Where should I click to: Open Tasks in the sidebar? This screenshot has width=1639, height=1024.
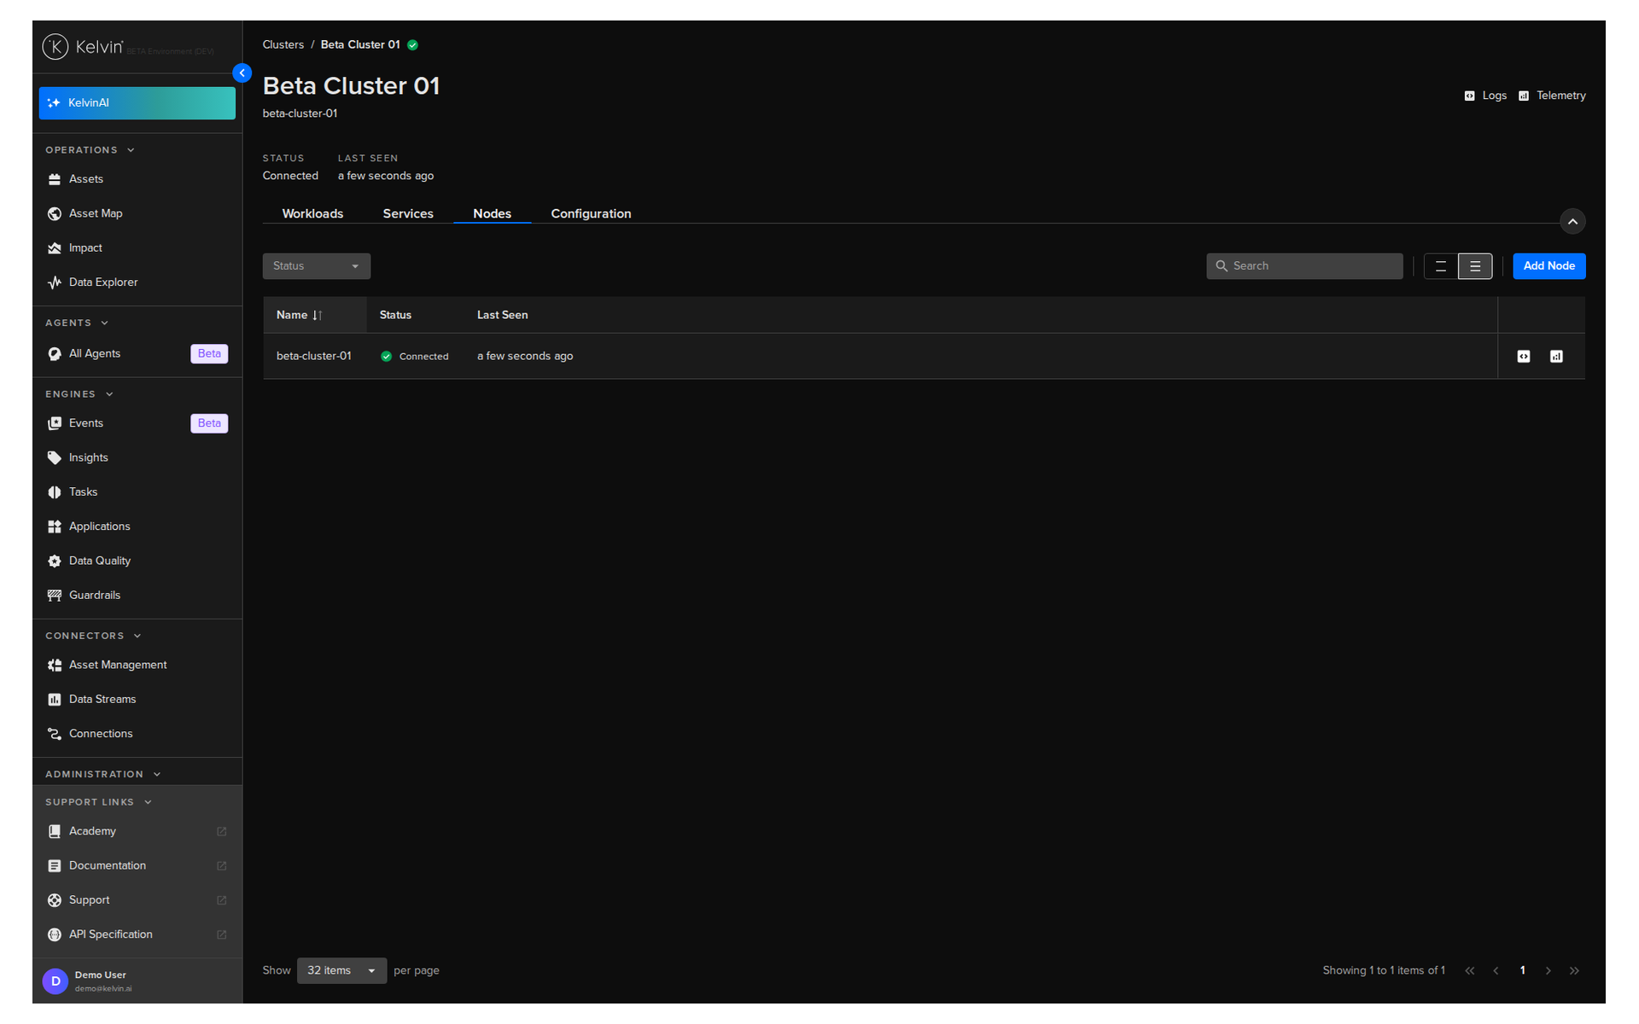(x=137, y=492)
